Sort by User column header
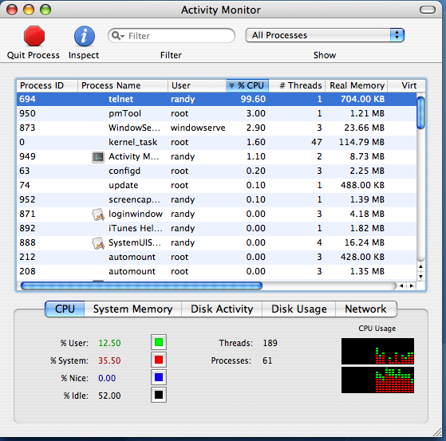The image size is (446, 441). tap(197, 85)
